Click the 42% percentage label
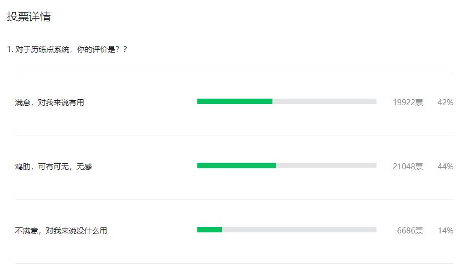This screenshot has height=274, width=467. point(445,102)
